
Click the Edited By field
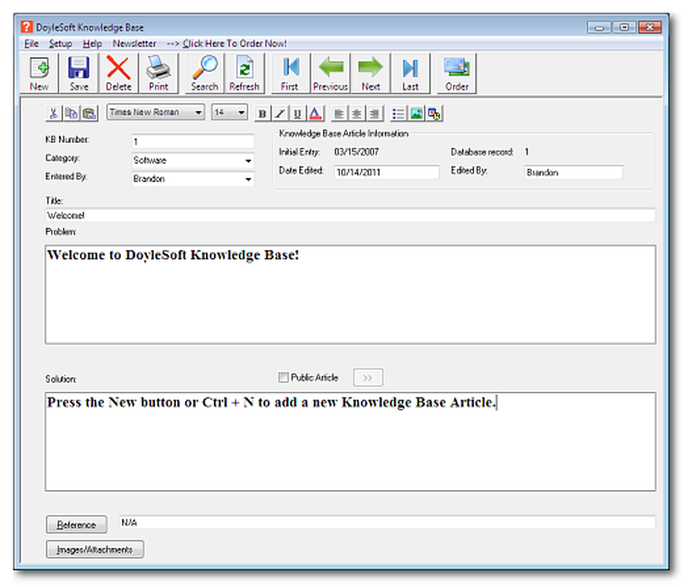pos(574,173)
